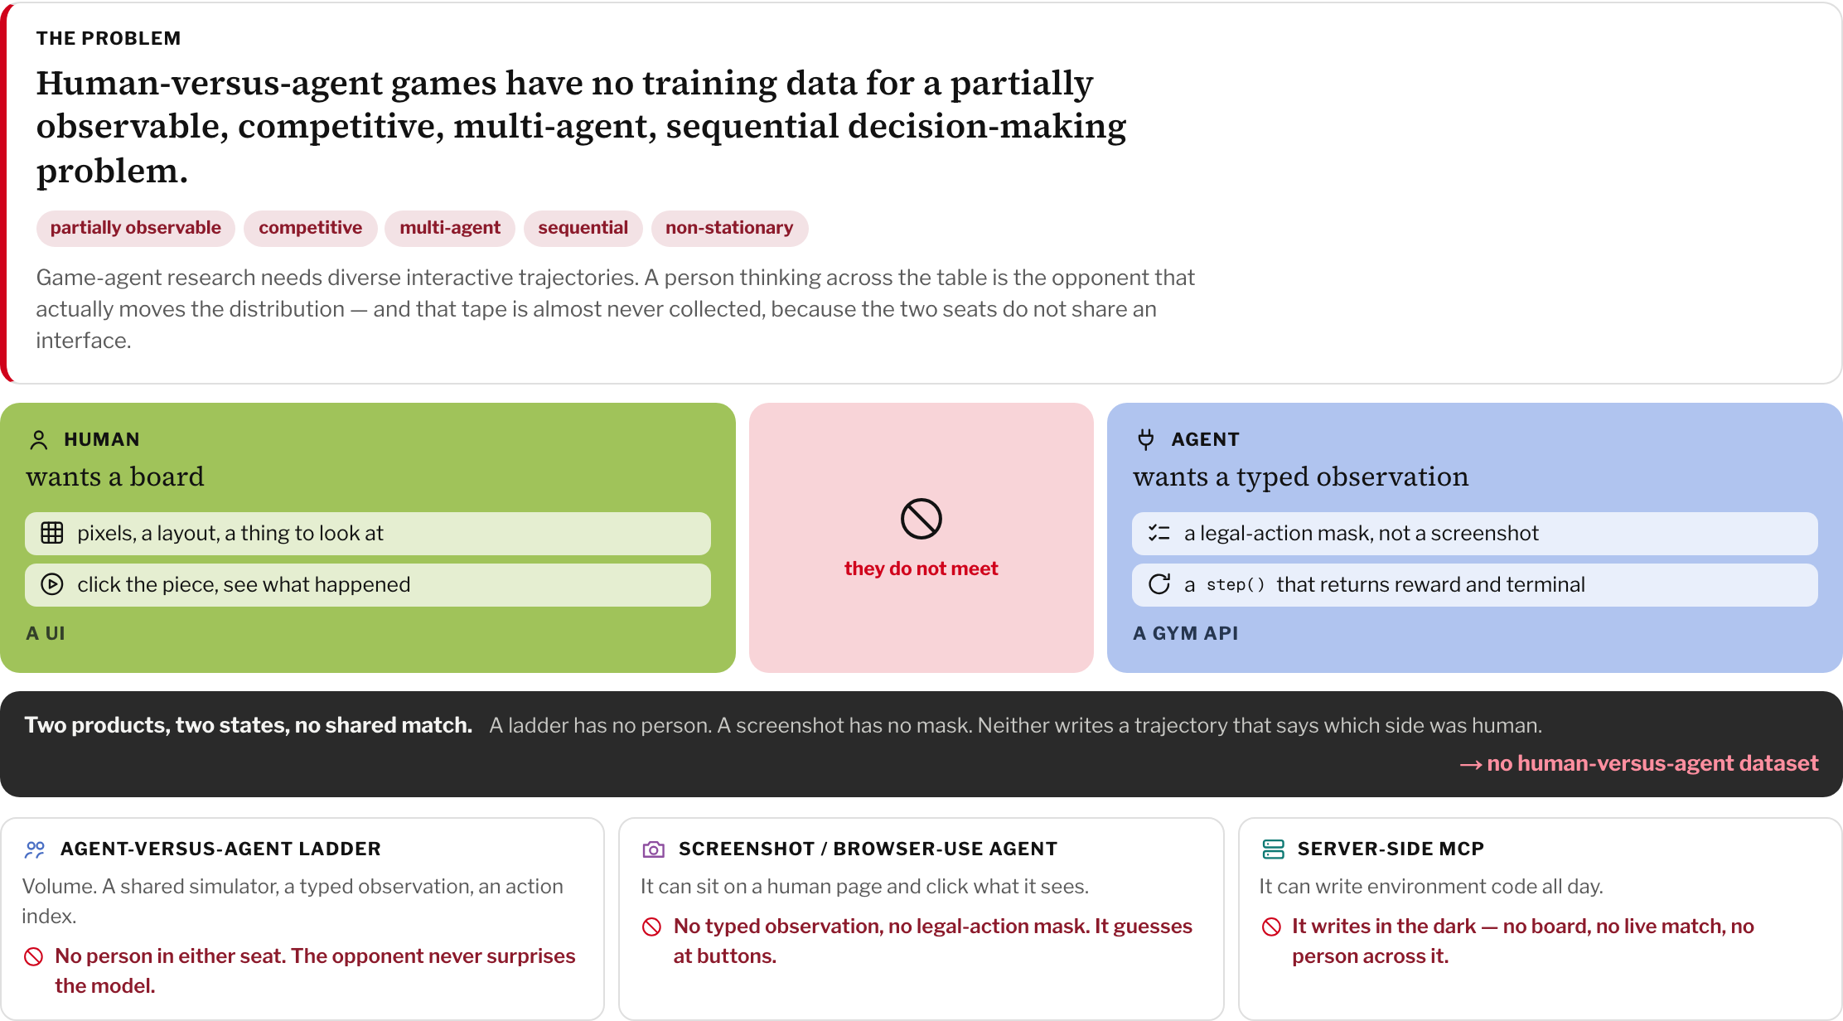Select the 'non-stationary' tag pill

click(x=729, y=228)
